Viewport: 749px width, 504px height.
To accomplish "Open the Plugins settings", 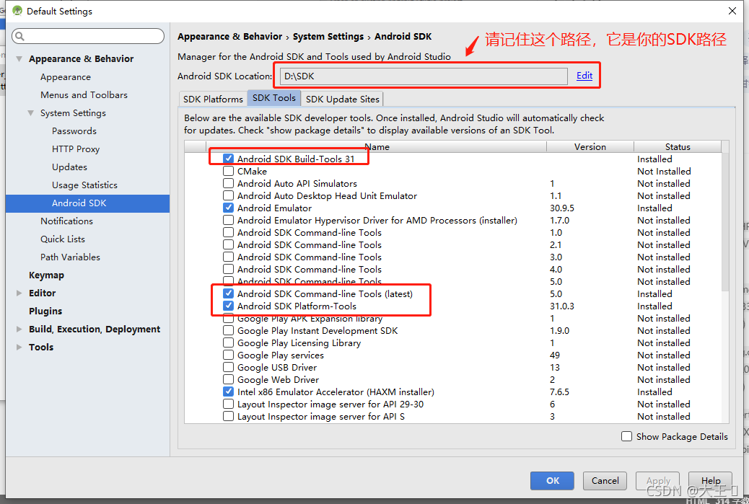I will pyautogui.click(x=45, y=311).
